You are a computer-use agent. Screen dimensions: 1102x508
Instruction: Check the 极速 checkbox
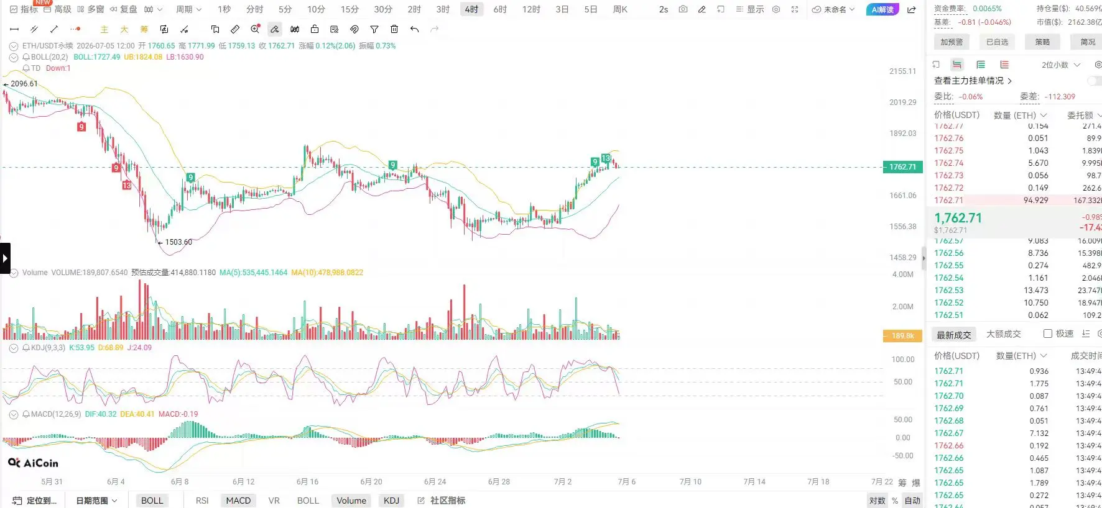(1047, 333)
